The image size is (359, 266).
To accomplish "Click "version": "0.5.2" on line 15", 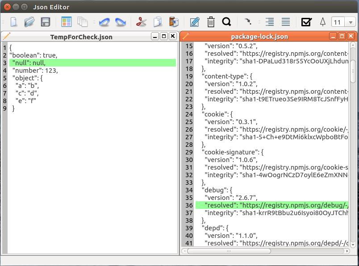I will 231,46.
